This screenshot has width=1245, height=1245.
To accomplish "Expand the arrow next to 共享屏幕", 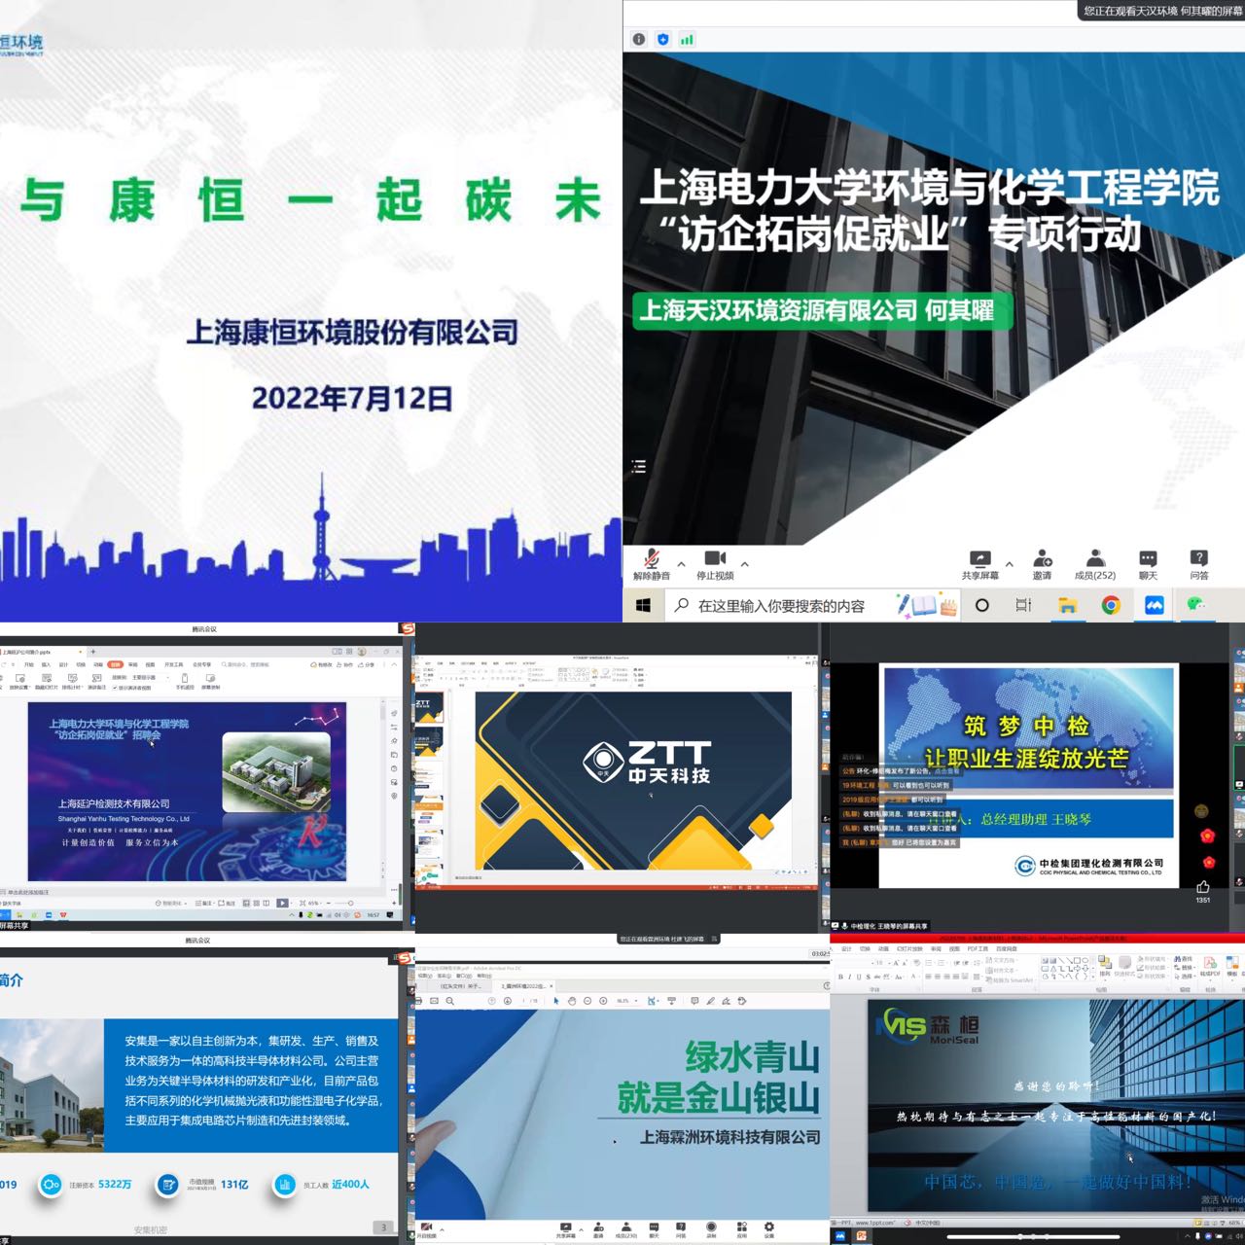I will tap(1009, 563).
